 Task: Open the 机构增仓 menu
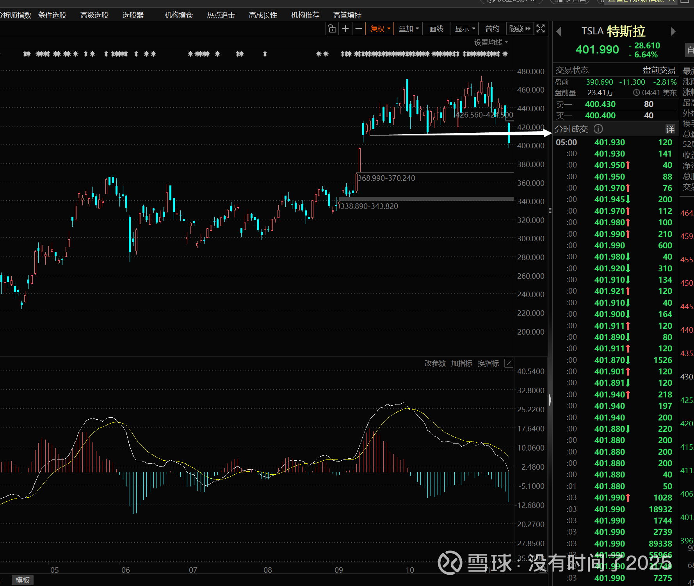tap(179, 15)
